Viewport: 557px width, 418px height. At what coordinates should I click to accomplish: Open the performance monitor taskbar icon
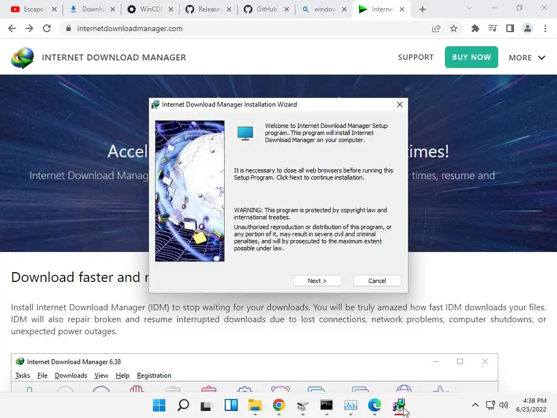(351, 405)
